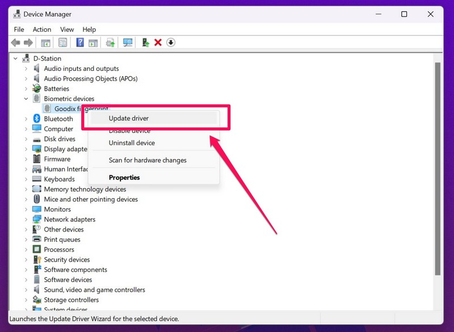The image size is (454, 332).
Task: Expand the Network adapters category
Action: click(x=26, y=220)
